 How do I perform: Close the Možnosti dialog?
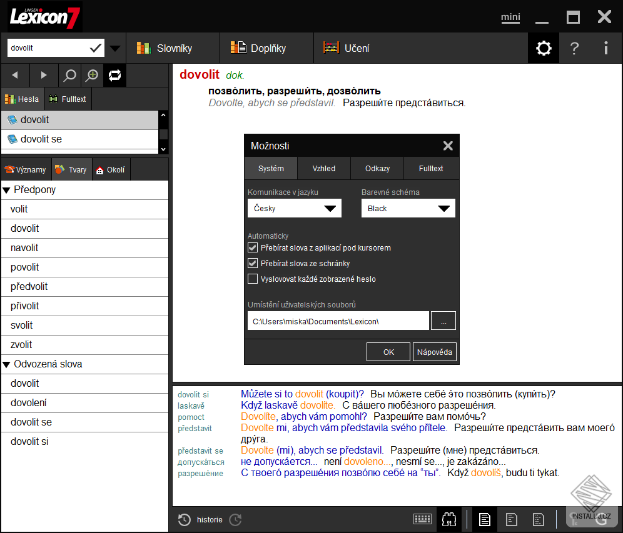pos(448,146)
